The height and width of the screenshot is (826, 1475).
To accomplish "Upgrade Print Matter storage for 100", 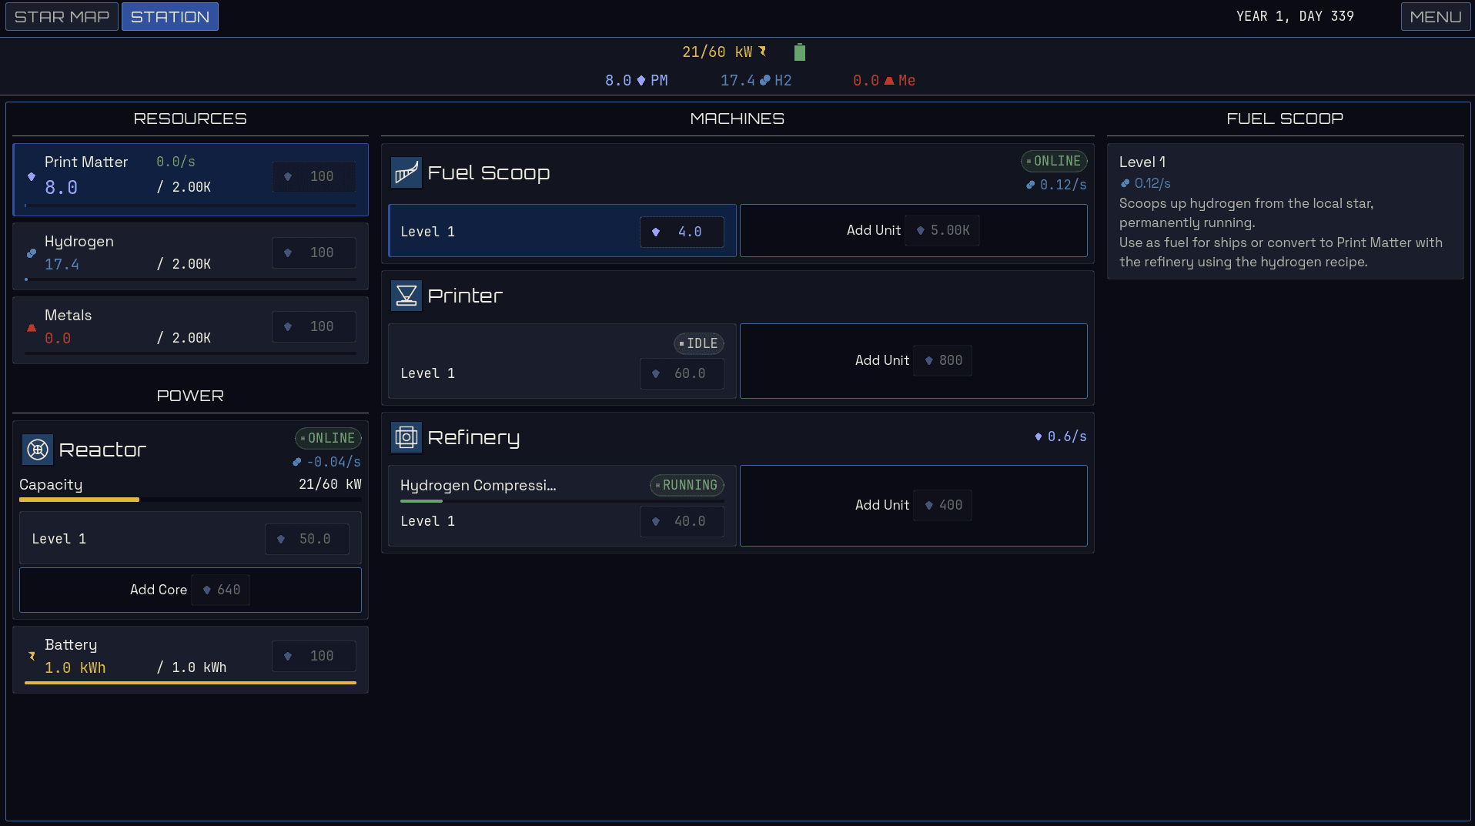I will coord(314,176).
